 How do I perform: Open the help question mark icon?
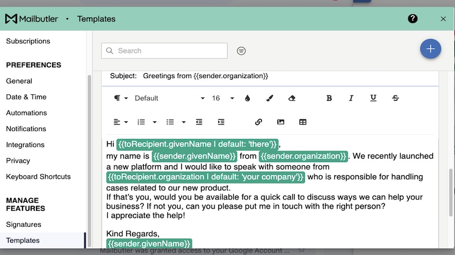412,19
